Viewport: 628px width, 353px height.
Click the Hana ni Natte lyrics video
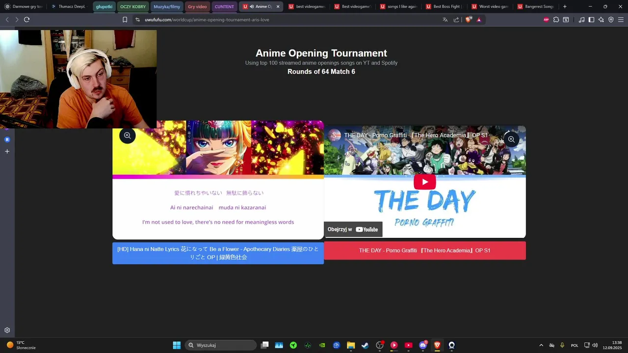[218, 180]
